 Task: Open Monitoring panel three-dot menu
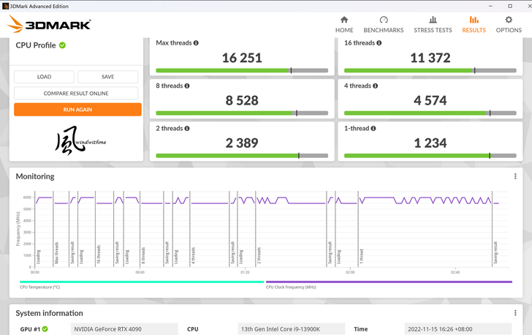pyautogui.click(x=515, y=176)
